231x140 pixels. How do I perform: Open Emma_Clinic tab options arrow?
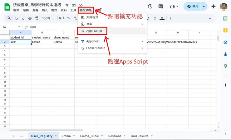coord(102,136)
